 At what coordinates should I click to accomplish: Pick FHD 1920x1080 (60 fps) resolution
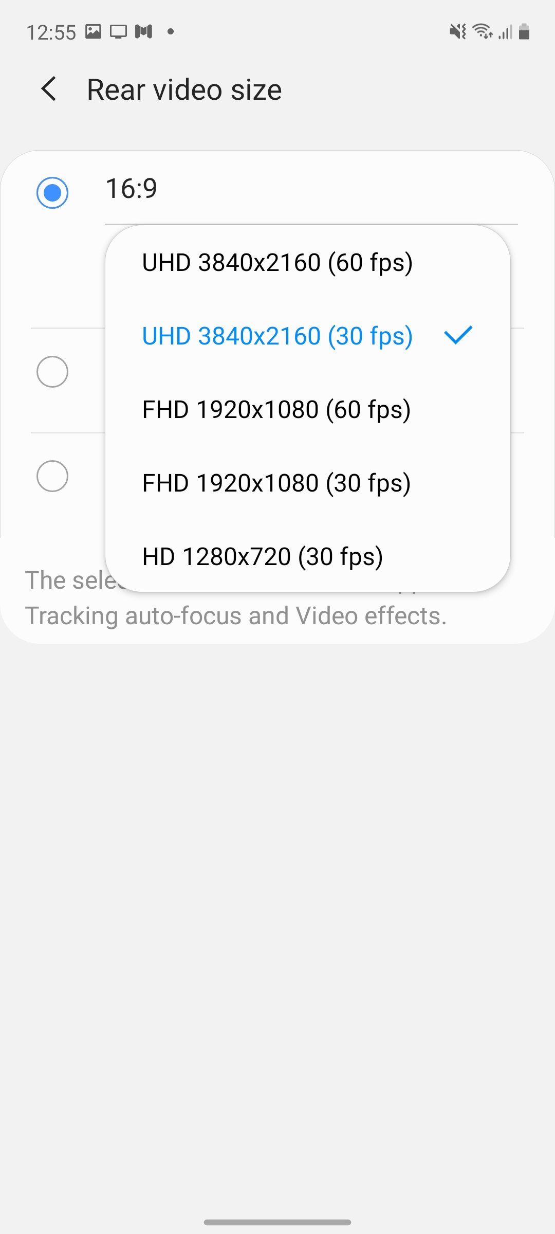pos(276,410)
